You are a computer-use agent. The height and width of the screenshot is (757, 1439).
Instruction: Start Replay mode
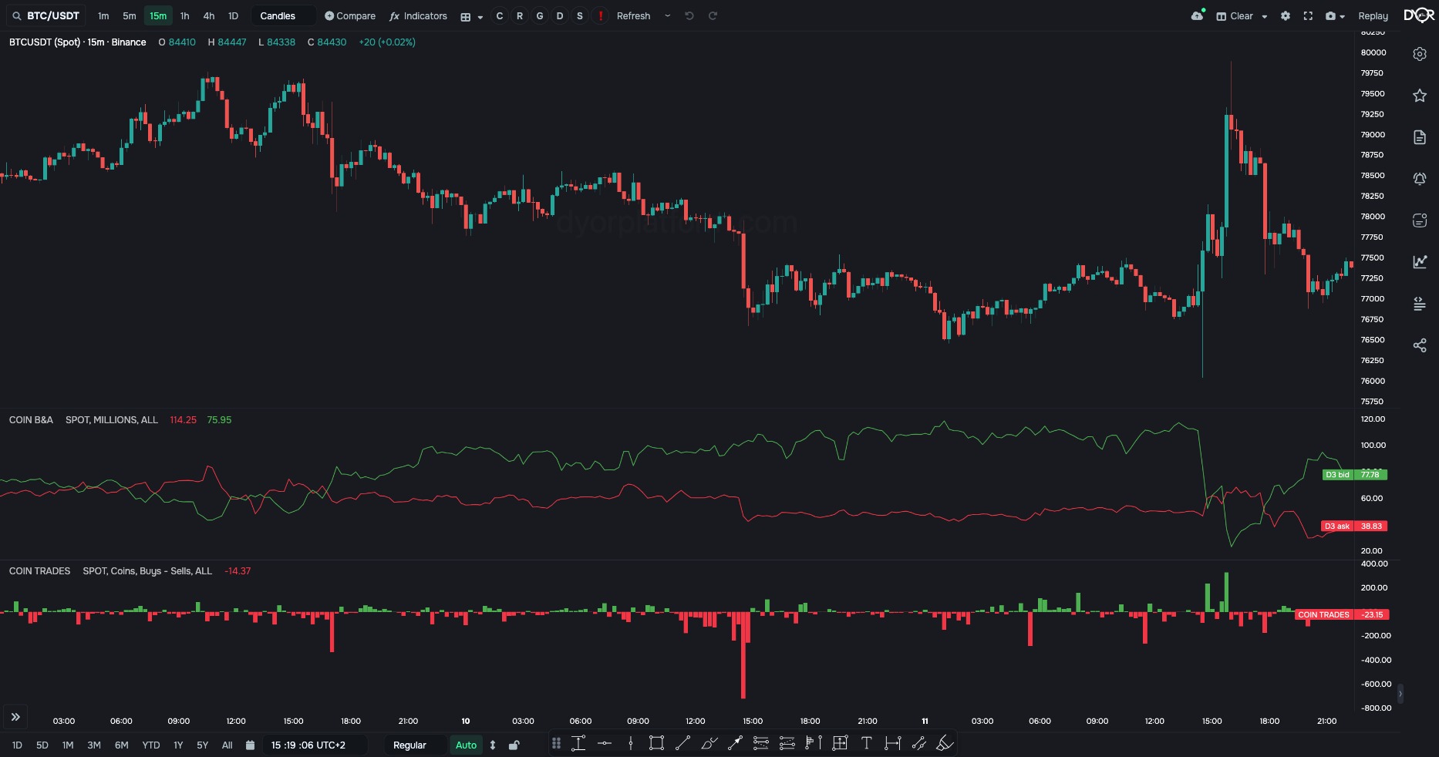1373,15
